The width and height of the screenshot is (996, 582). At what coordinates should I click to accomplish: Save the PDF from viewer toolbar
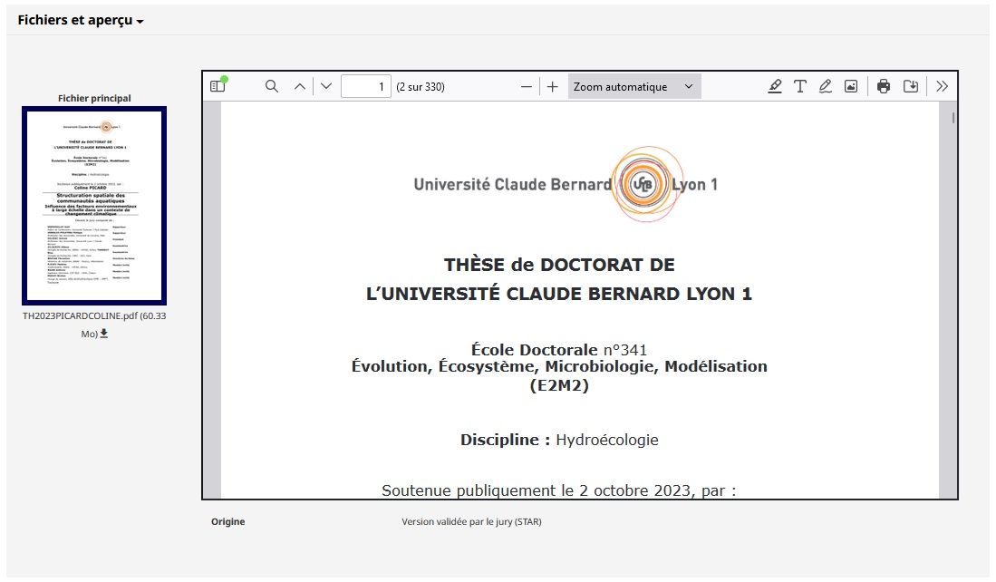[911, 86]
